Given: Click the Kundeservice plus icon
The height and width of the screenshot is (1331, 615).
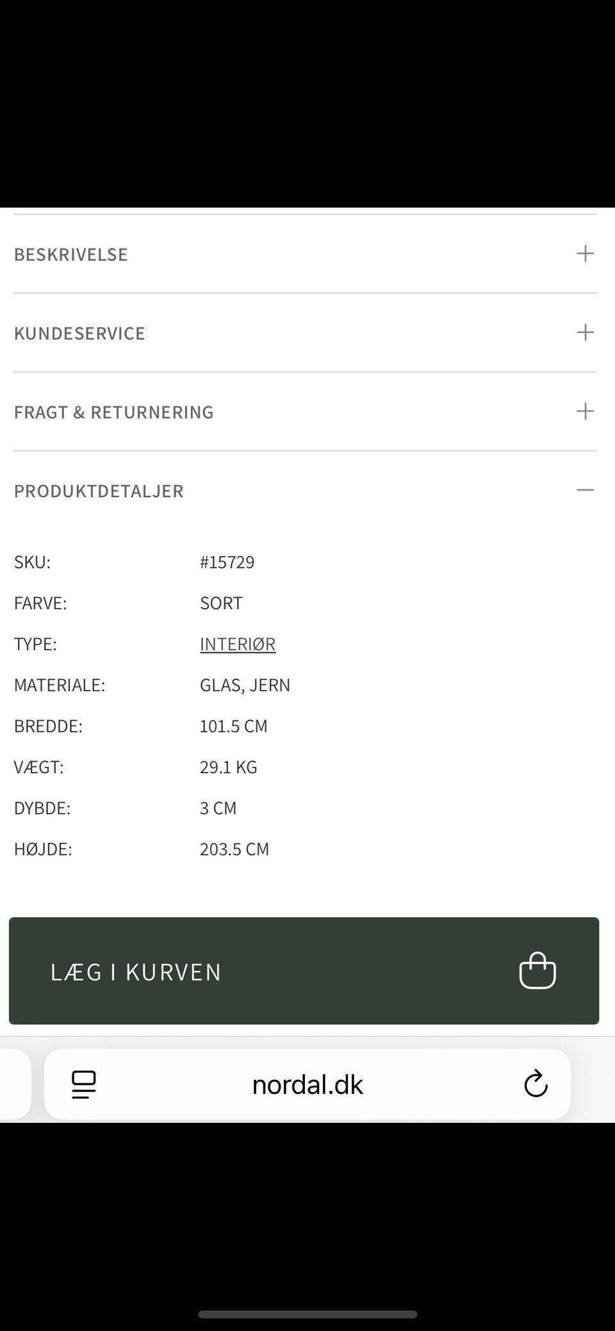Looking at the screenshot, I should (x=585, y=332).
